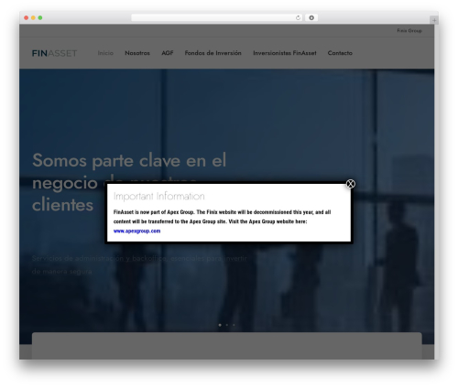The image size is (458, 387).
Task: Open Fondos de Inversión menu item
Action: click(x=213, y=53)
